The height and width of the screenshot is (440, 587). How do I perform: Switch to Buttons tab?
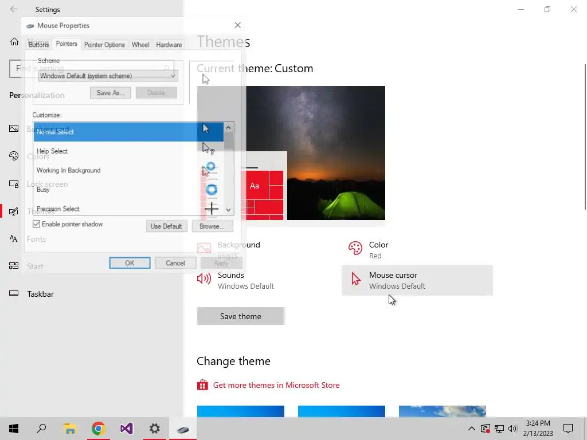pyautogui.click(x=38, y=45)
